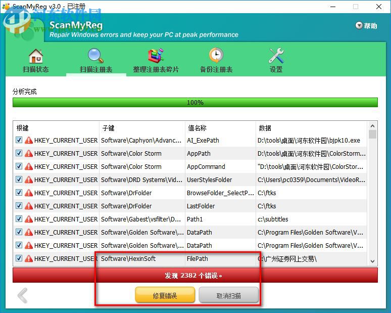Select the c:\subtitles data cell
Screen dimensions: 391x313
click(x=273, y=219)
